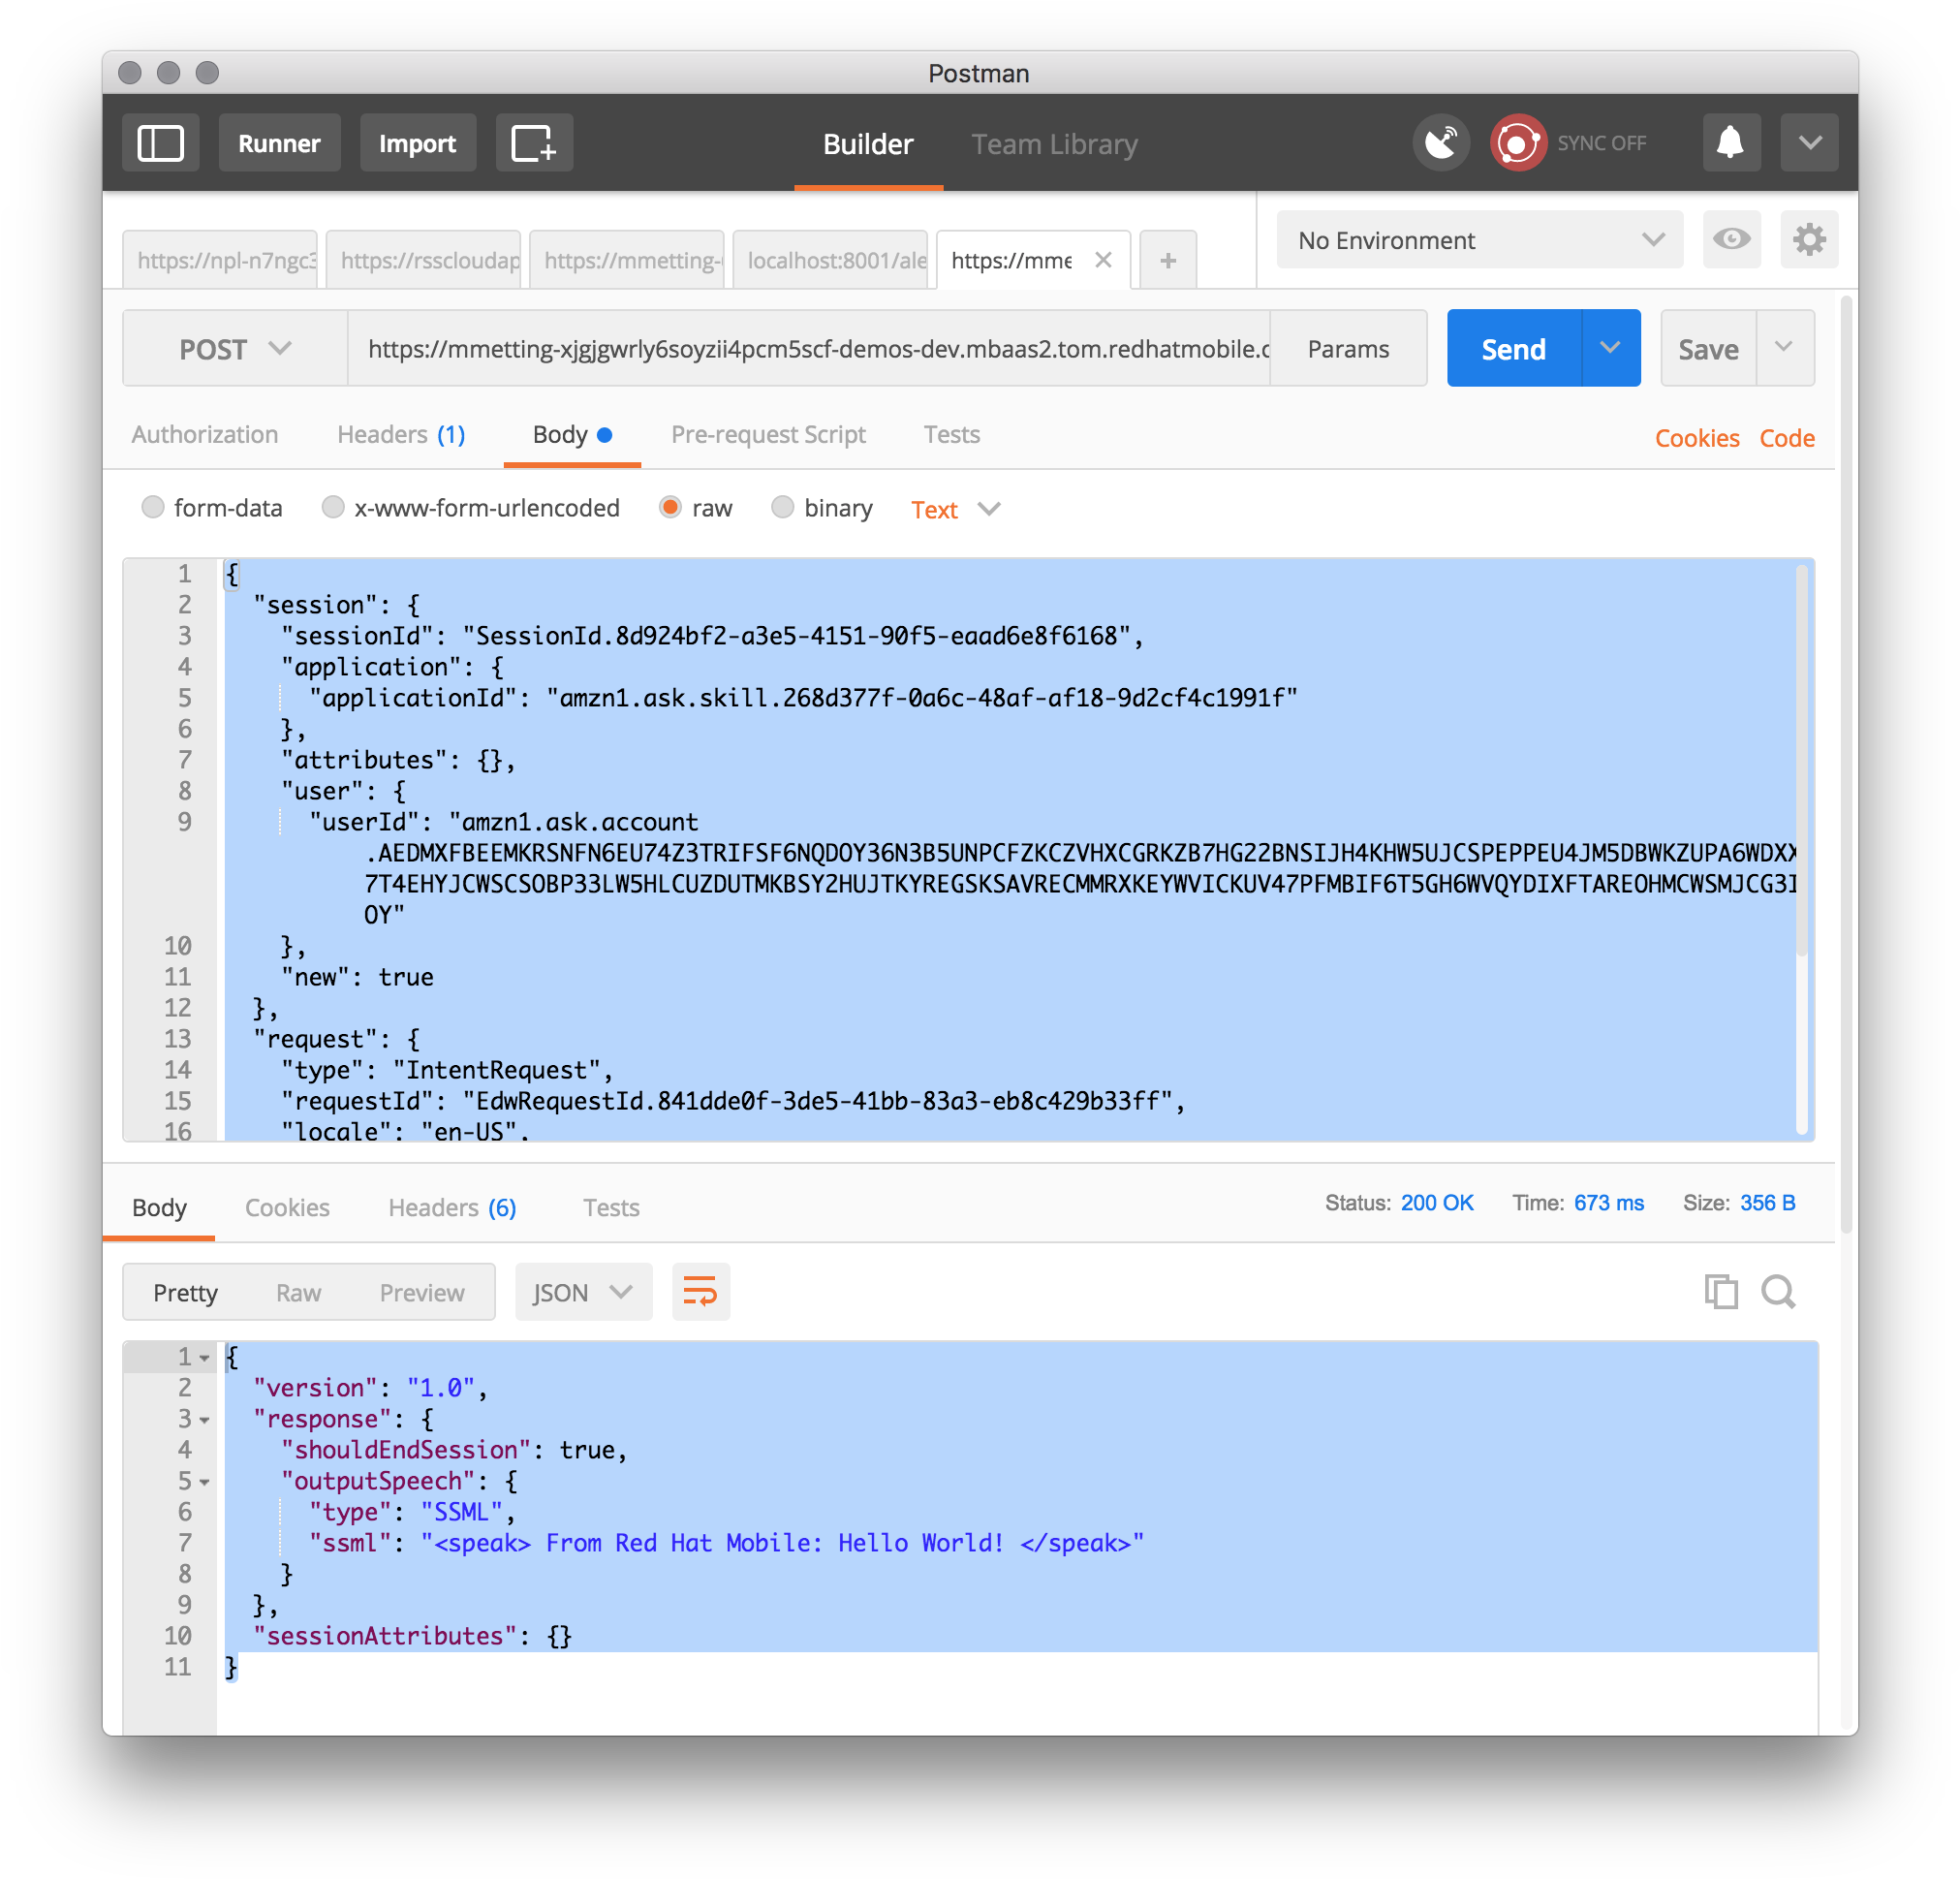Viewport: 1960px width, 1879px height.
Task: Open manage environments gear icon
Action: pos(1808,240)
